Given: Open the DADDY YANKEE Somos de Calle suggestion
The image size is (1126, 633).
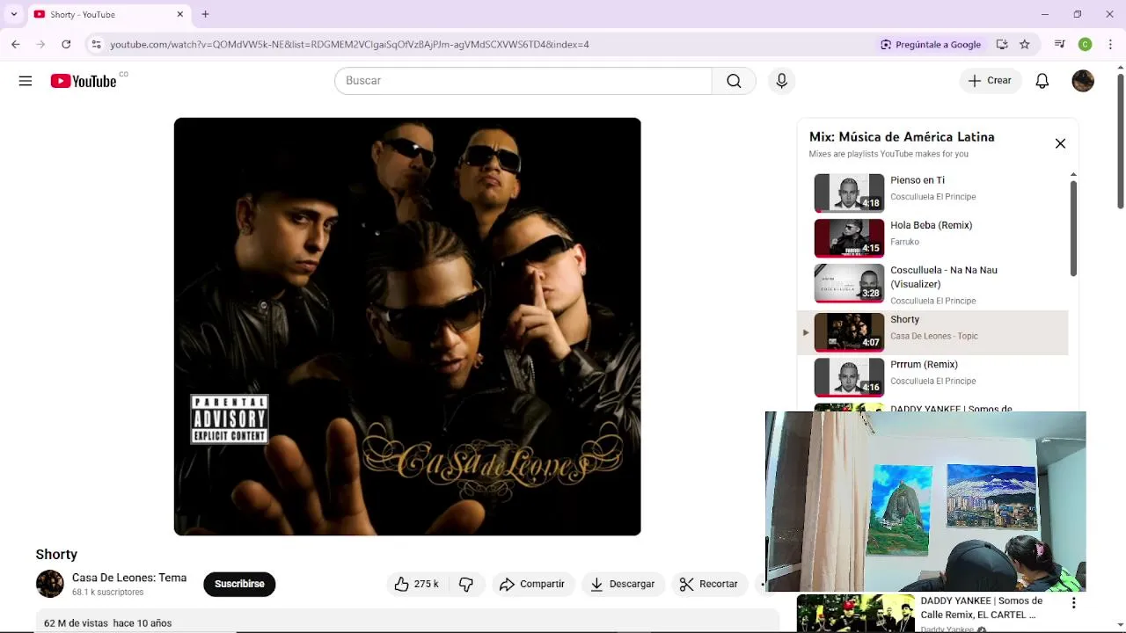Looking at the screenshot, I should click(982, 608).
